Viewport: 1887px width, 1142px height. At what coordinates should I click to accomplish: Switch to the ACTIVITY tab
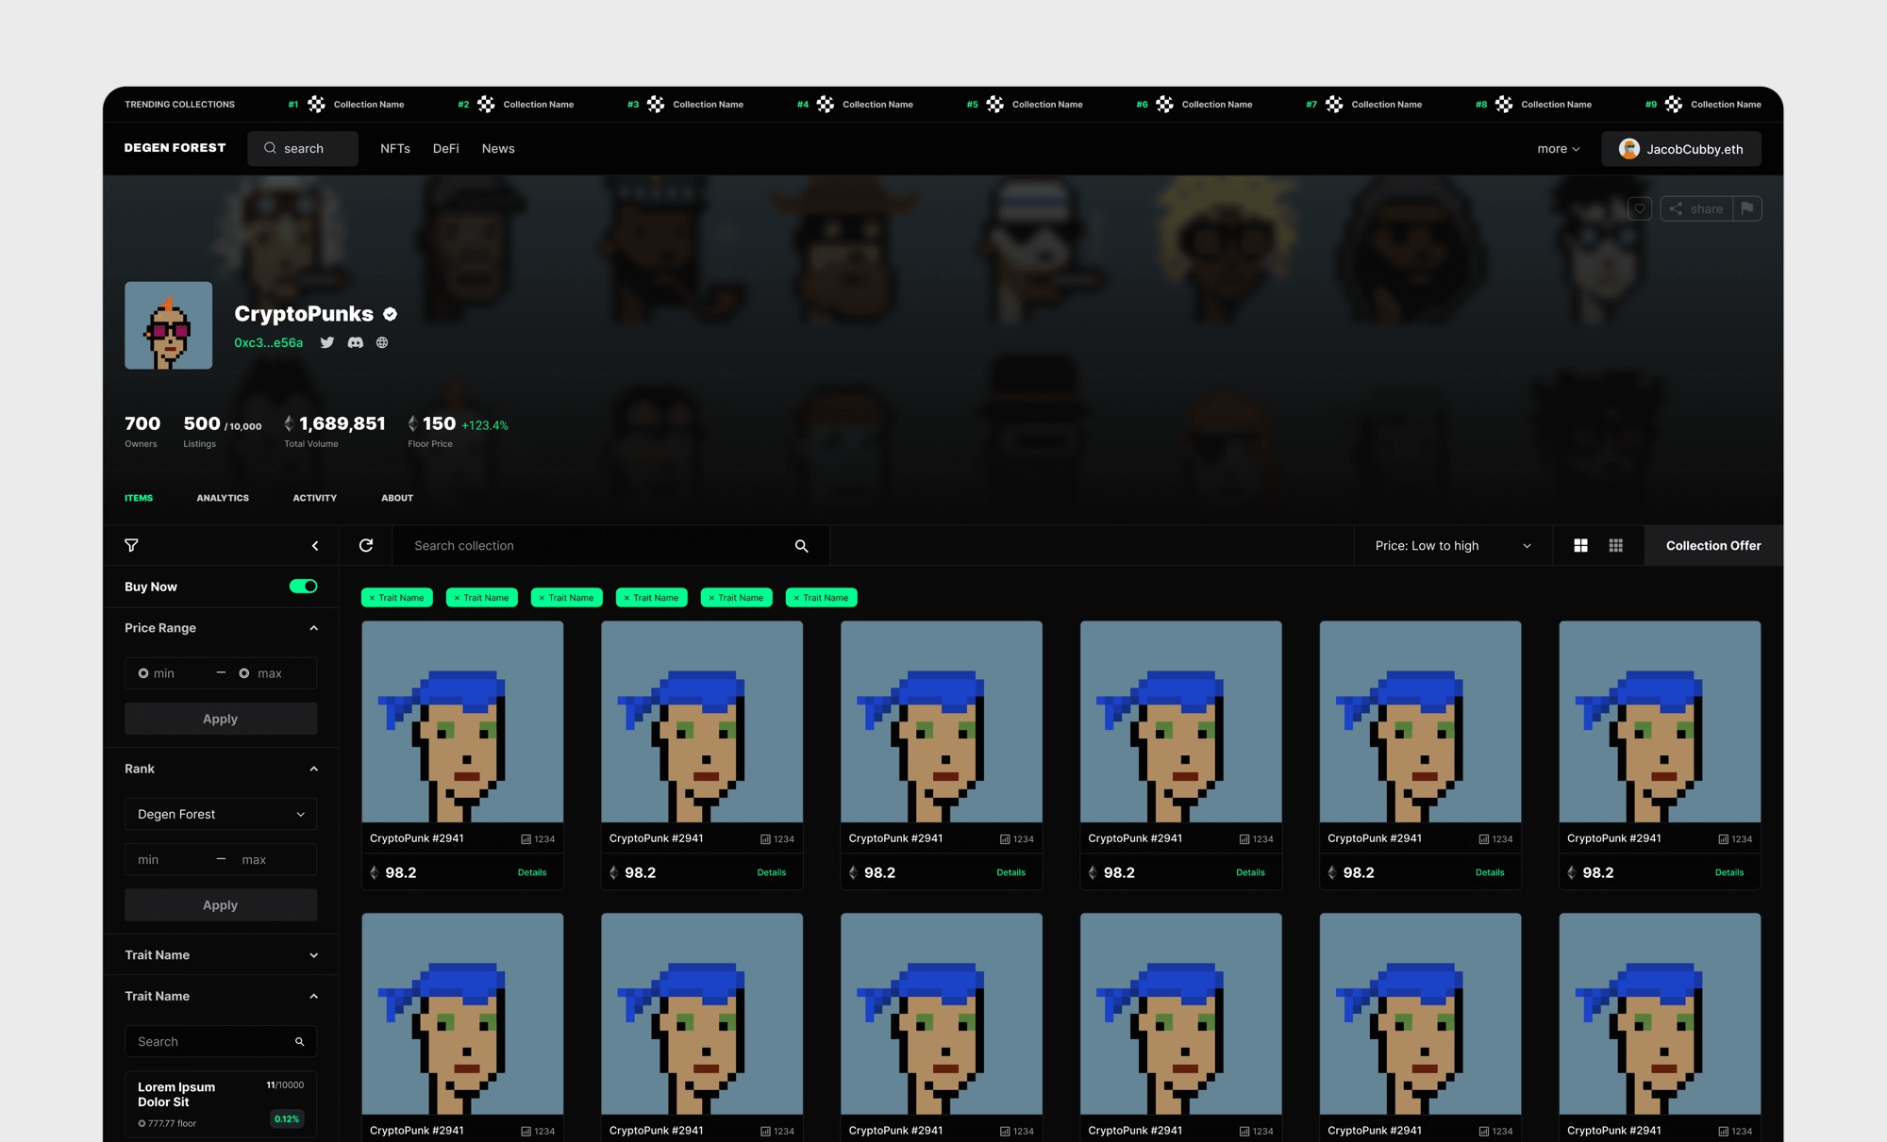[314, 498]
